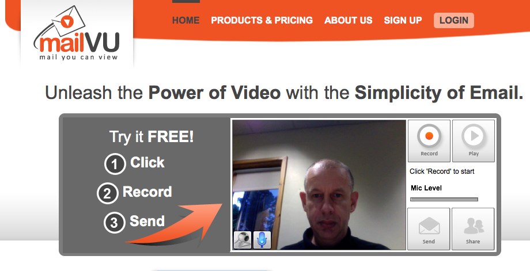Image resolution: width=530 pixels, height=271 pixels.
Task: Click the orange arrow graphic
Action: tap(175, 223)
